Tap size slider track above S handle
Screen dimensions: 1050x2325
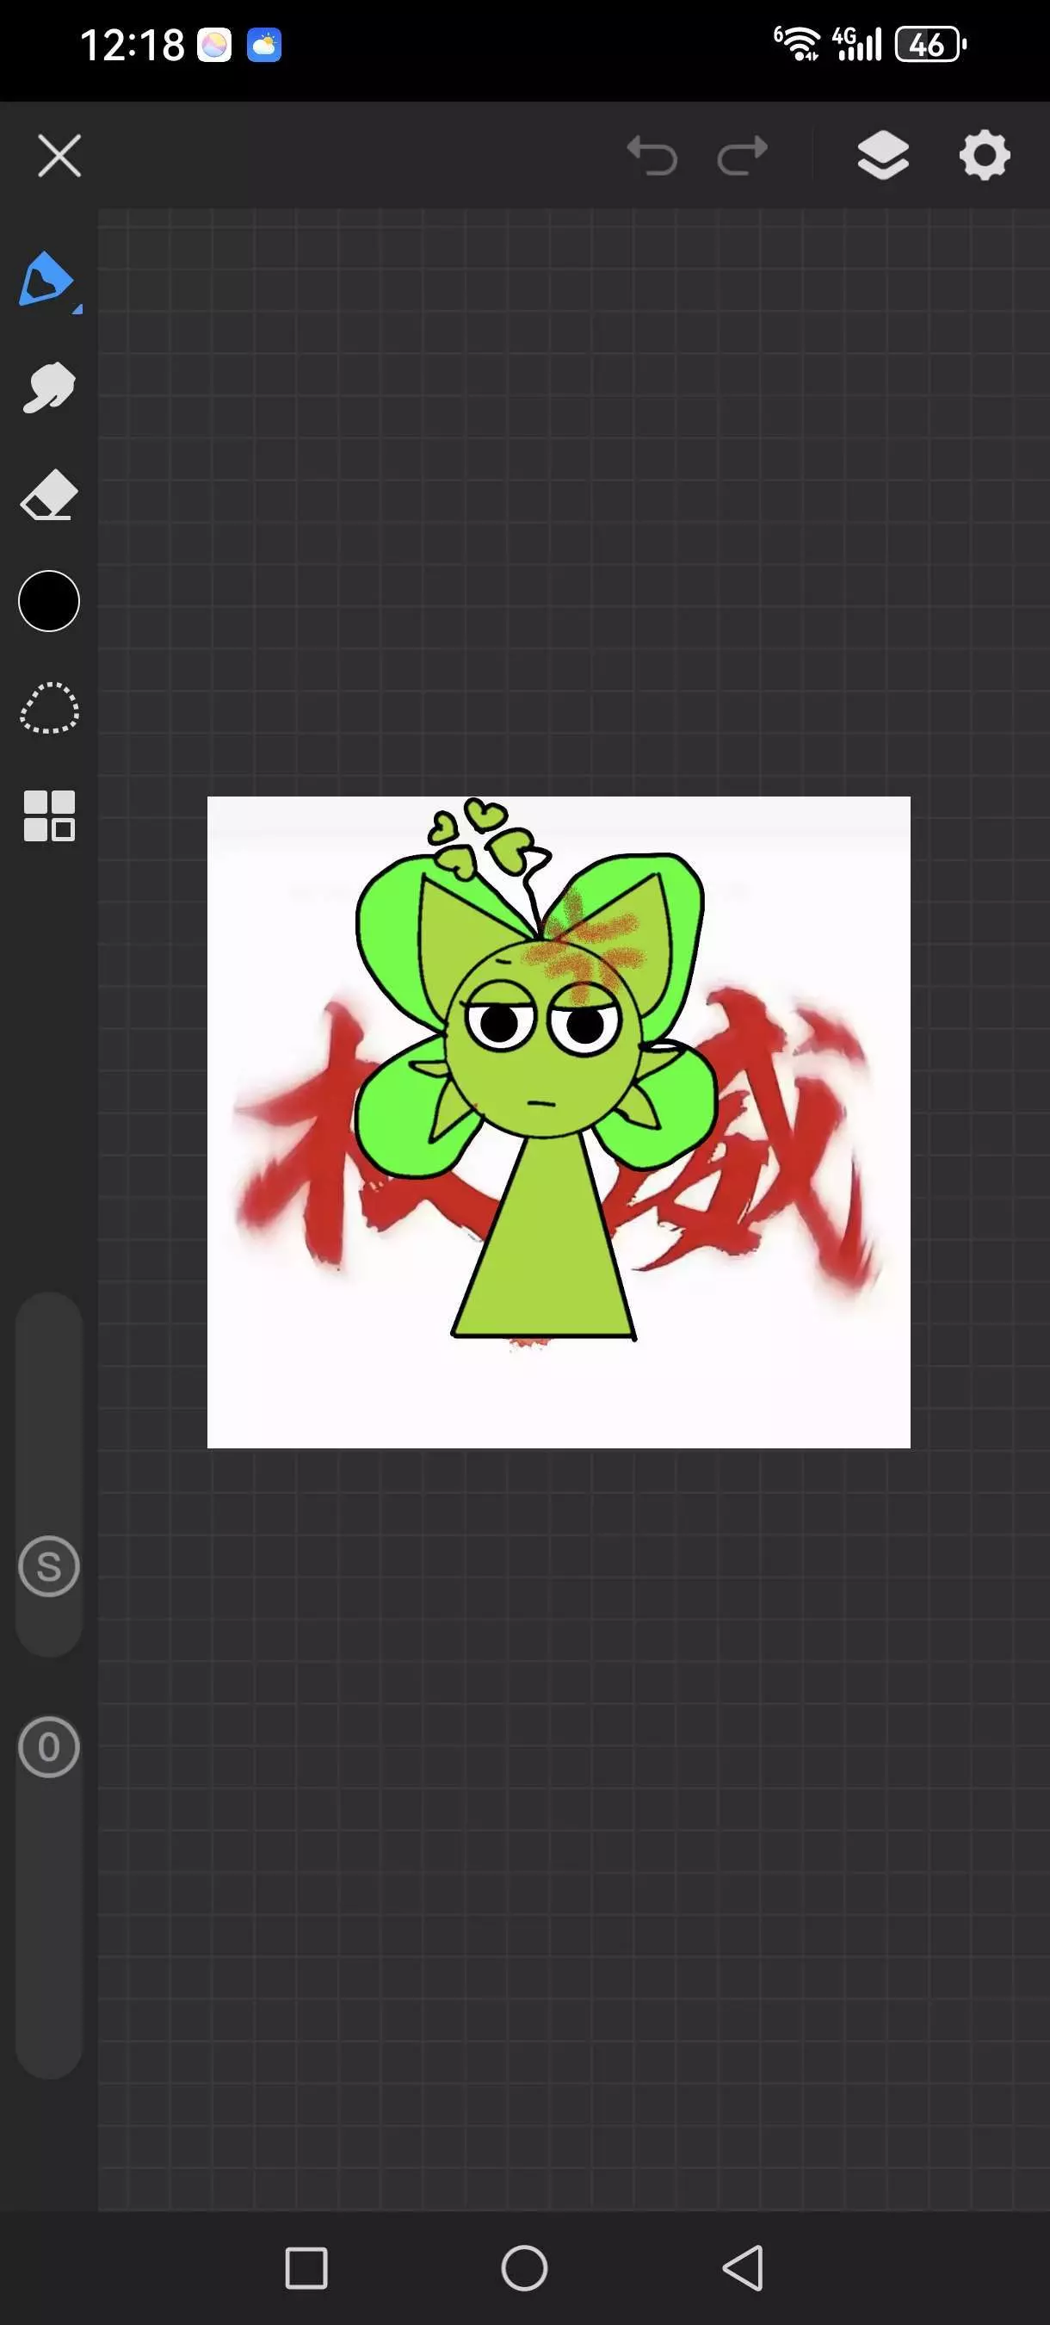click(49, 1408)
